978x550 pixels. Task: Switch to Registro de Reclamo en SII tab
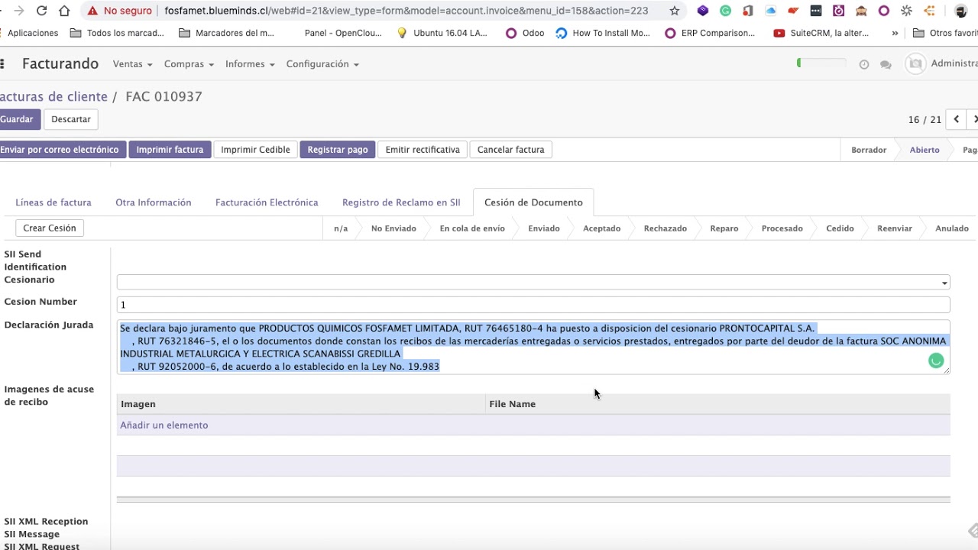point(401,202)
